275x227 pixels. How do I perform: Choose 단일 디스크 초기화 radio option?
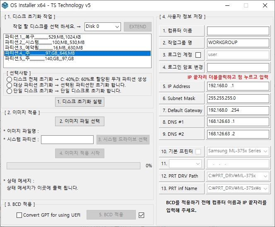pos(9,91)
